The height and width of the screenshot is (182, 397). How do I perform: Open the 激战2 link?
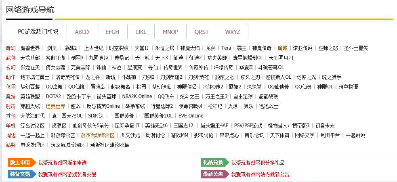click(x=70, y=48)
